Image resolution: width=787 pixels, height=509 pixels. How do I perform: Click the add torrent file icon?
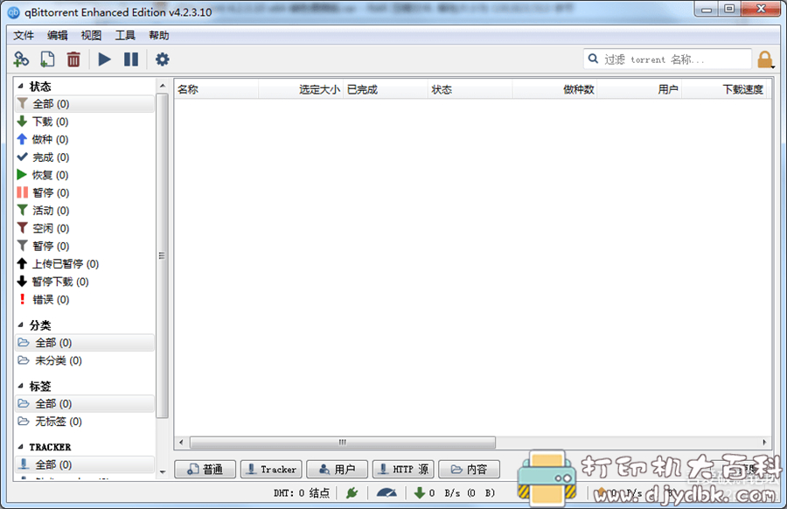coord(47,59)
